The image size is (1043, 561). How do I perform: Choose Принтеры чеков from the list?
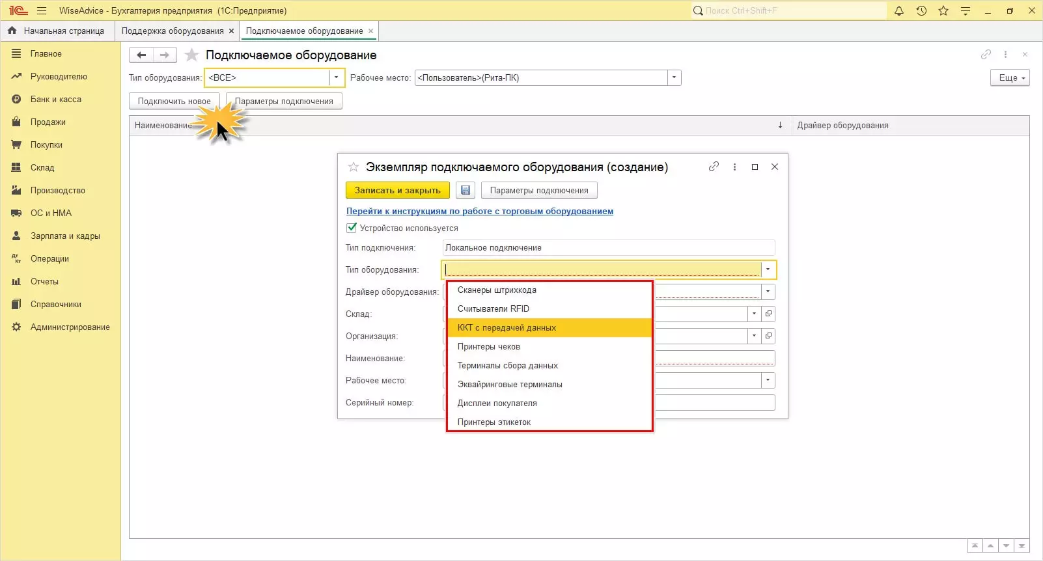coord(488,346)
